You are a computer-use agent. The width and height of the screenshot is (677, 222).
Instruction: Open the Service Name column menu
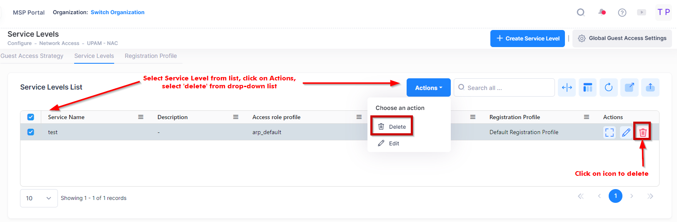coord(141,117)
